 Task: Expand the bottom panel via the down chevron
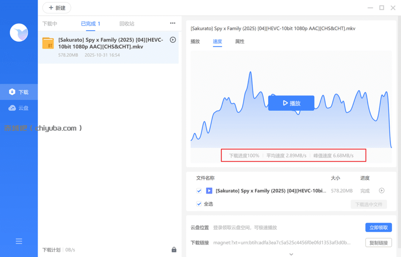point(291,254)
